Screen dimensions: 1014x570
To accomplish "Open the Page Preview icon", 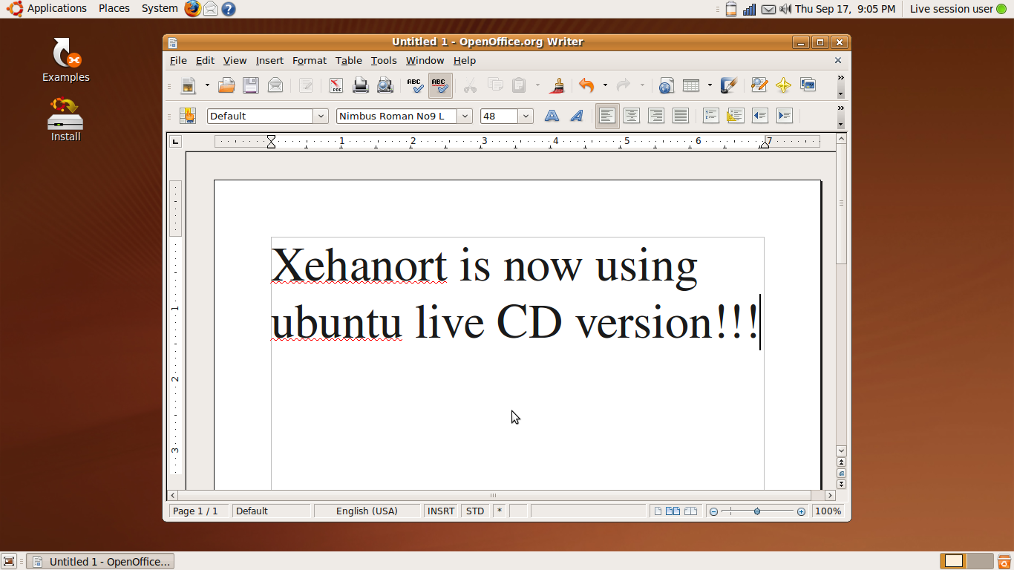I will [385, 85].
